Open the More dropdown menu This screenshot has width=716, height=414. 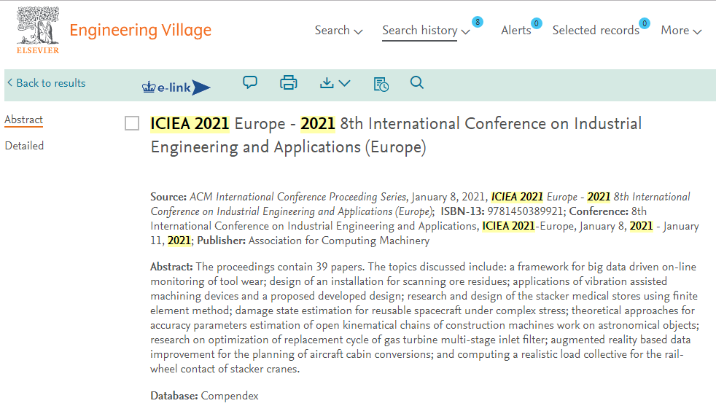coord(681,31)
